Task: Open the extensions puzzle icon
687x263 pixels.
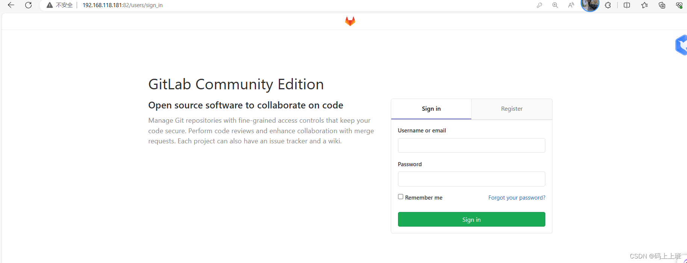Action: pos(608,5)
